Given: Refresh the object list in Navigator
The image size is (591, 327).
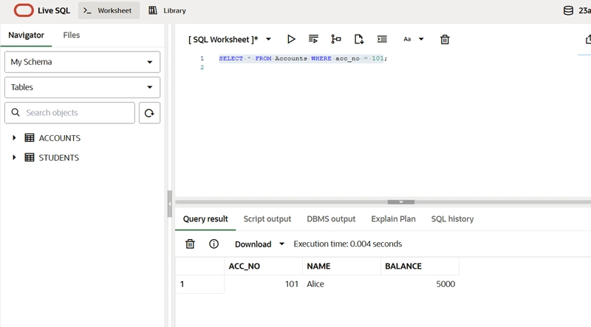Looking at the screenshot, I should tap(149, 113).
